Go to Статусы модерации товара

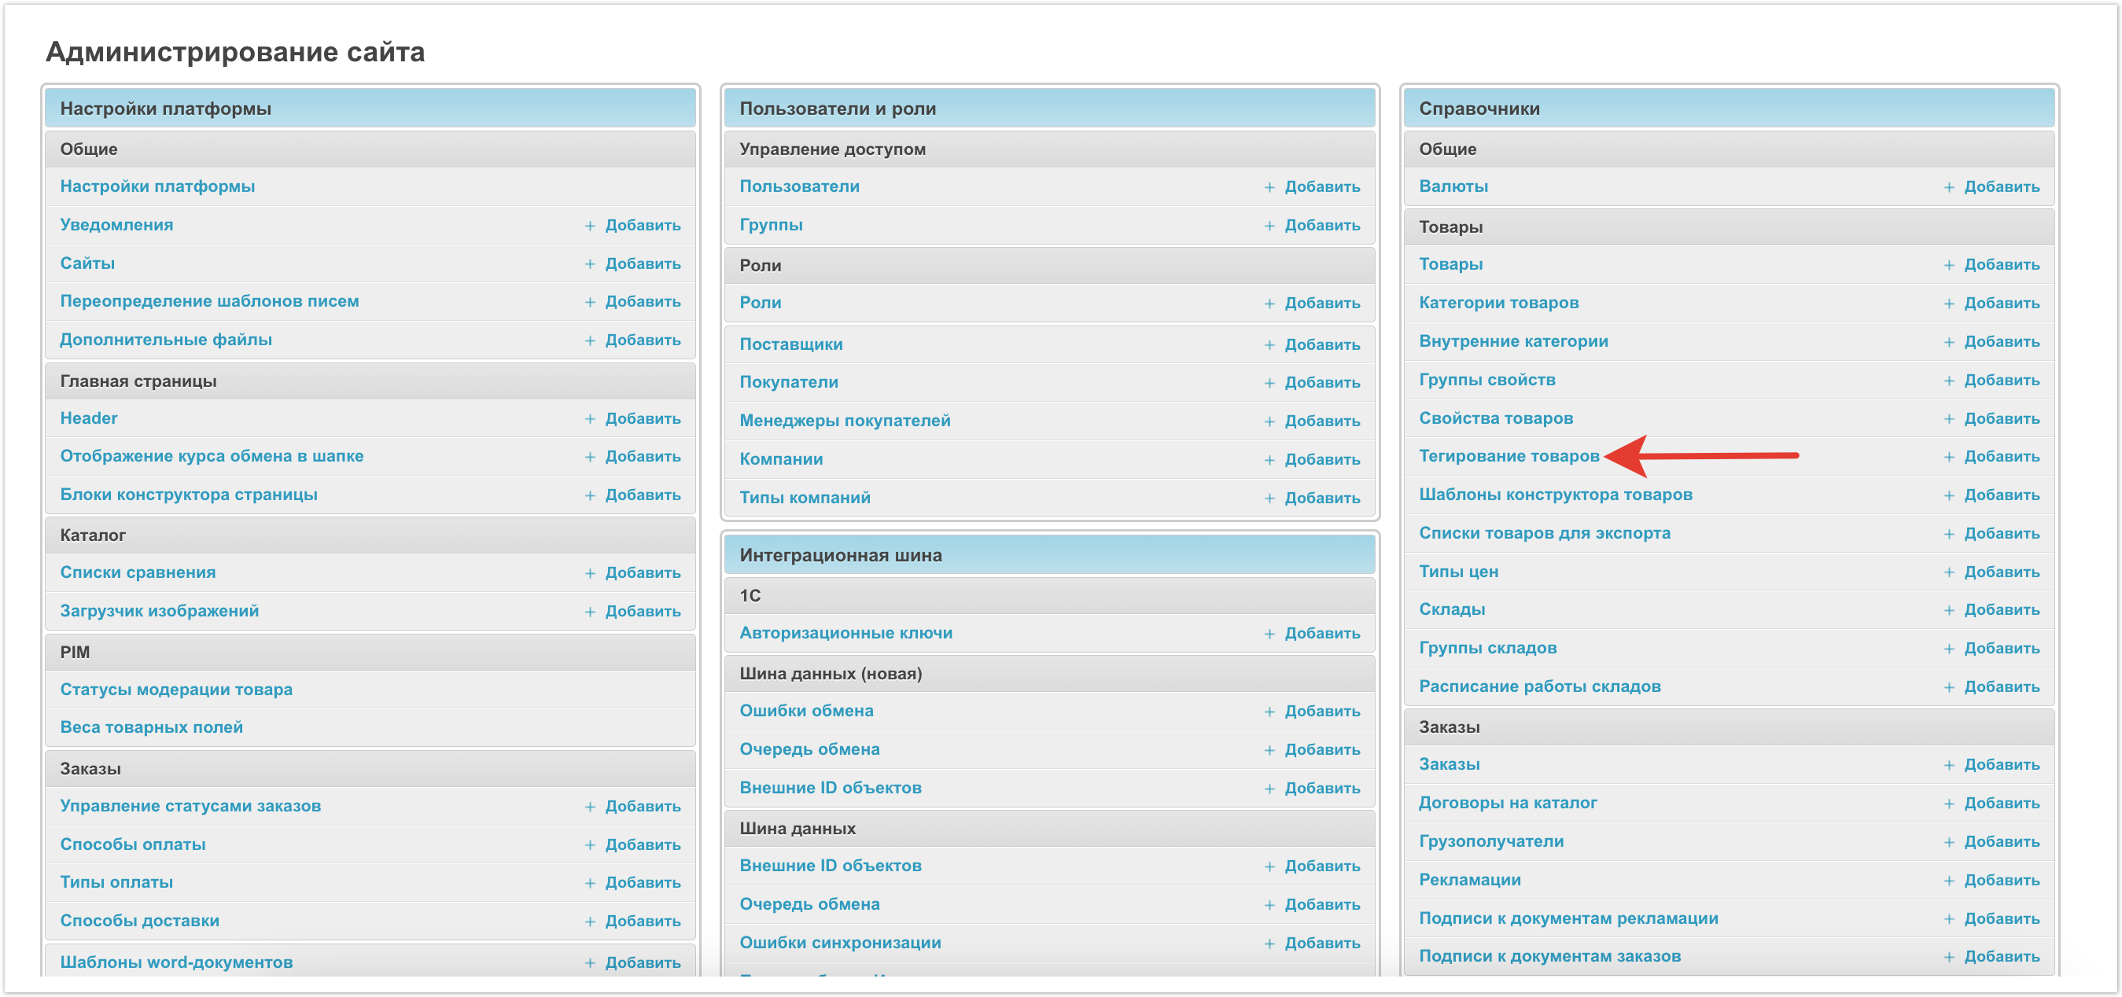[x=176, y=689]
